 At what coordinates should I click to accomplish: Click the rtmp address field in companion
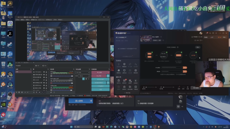tap(172, 68)
